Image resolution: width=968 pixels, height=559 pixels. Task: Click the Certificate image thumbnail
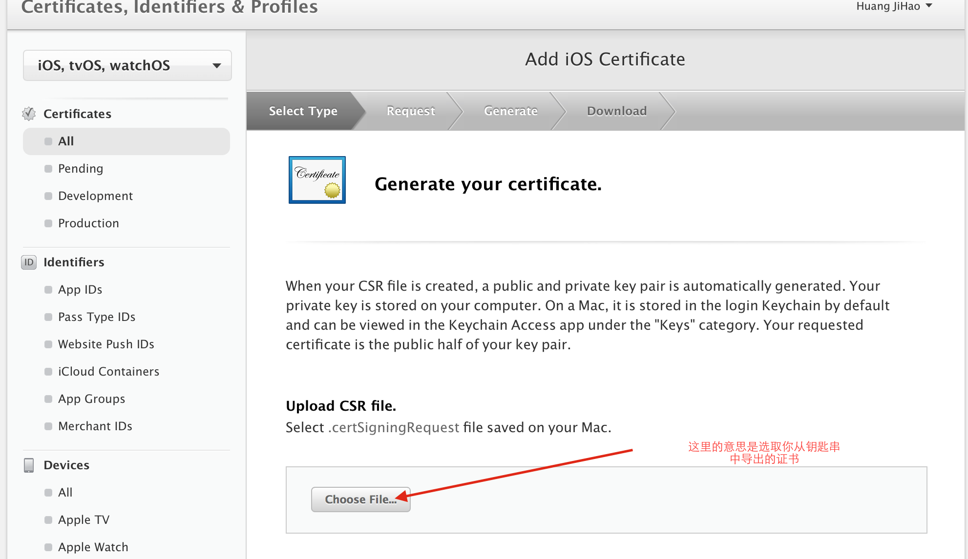(317, 180)
